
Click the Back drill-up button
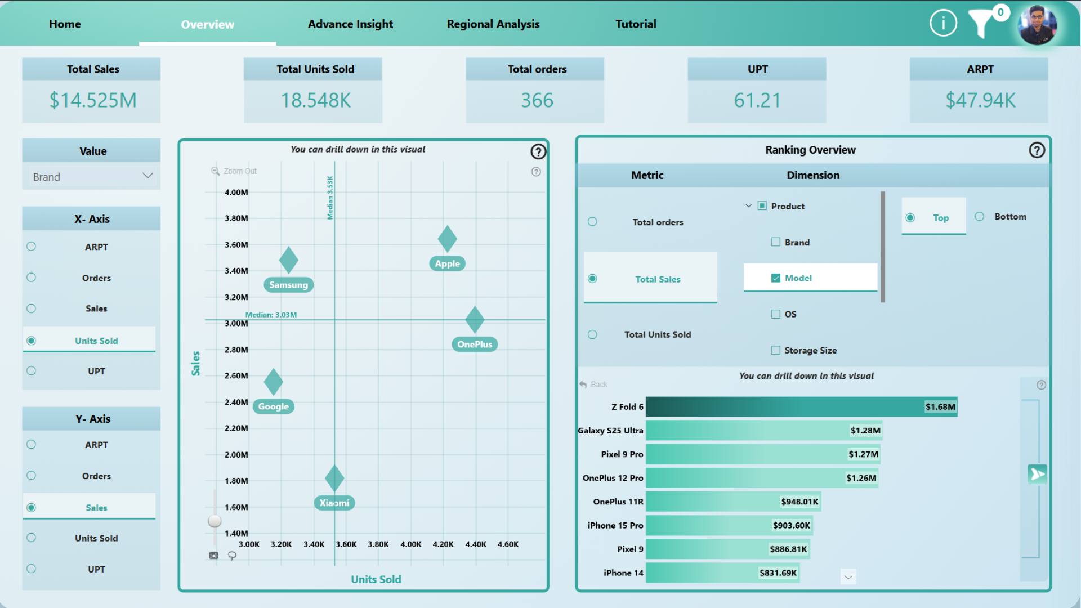(593, 385)
